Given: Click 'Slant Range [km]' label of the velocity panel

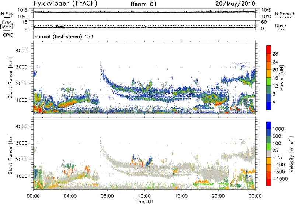Looking at the screenshot, I should [x=10, y=154].
